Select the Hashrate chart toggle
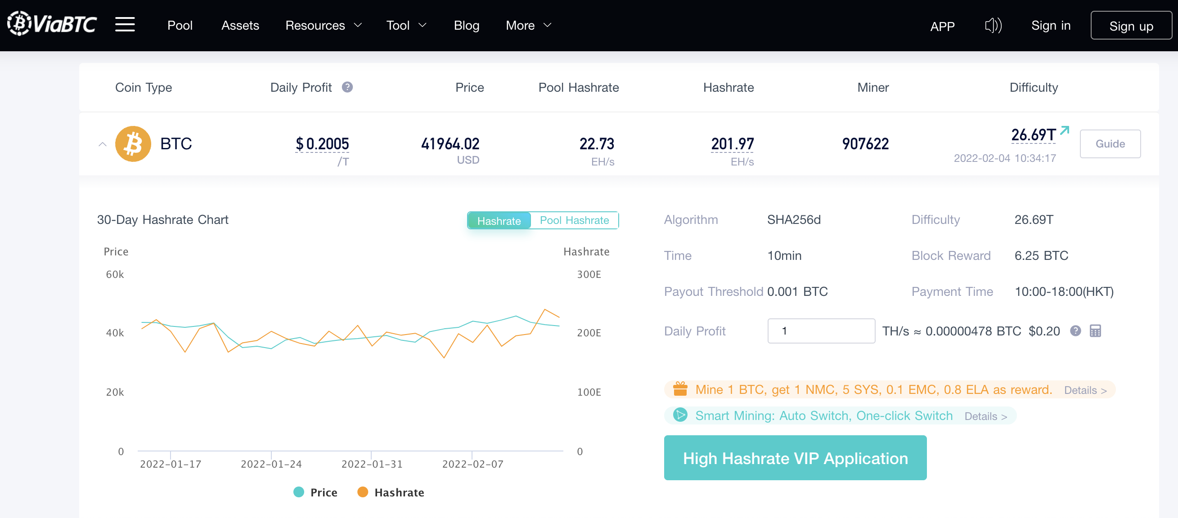This screenshot has height=518, width=1178. click(499, 221)
